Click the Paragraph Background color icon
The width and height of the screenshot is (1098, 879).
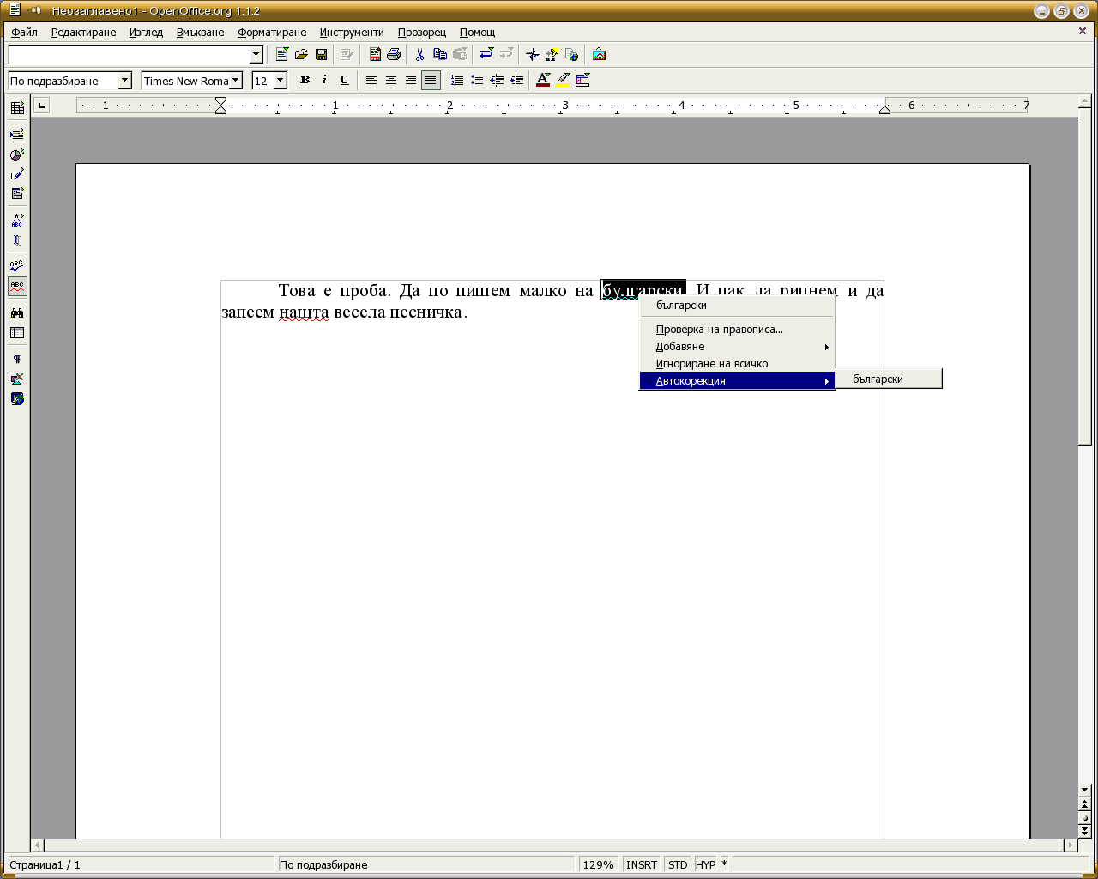(583, 81)
